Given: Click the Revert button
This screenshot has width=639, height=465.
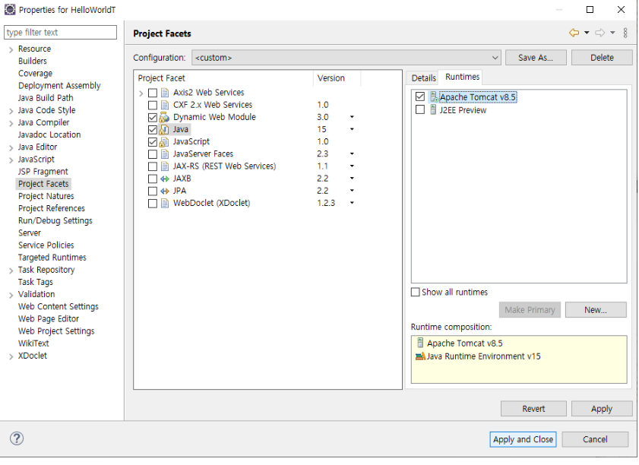Looking at the screenshot, I should [533, 408].
